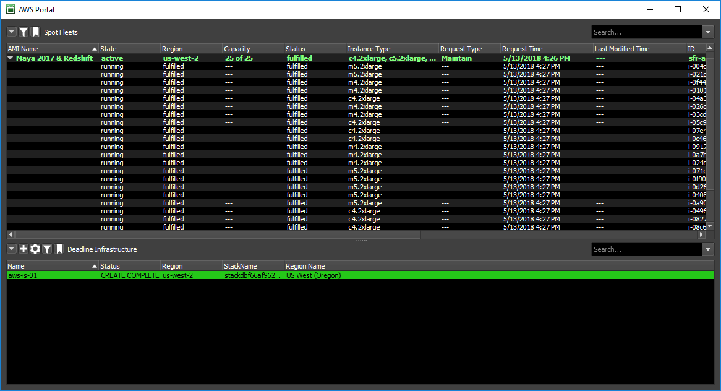
Task: Click the bookmark icon in Spot Fleets toolbar
Action: [36, 32]
